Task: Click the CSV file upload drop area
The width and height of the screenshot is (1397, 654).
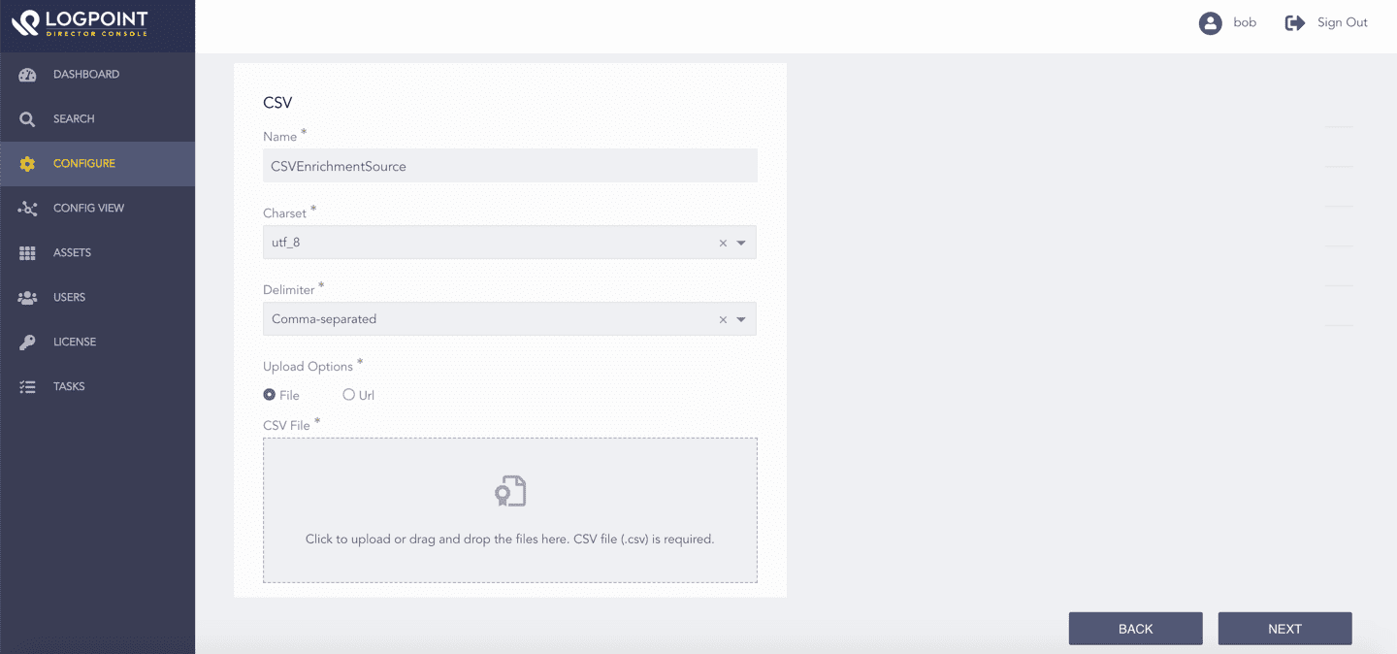Action: 509,510
